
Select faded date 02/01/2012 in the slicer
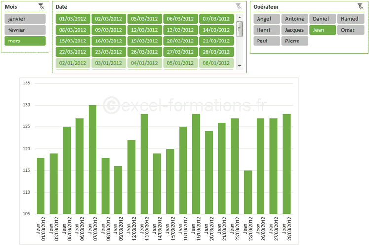[x=73, y=63]
